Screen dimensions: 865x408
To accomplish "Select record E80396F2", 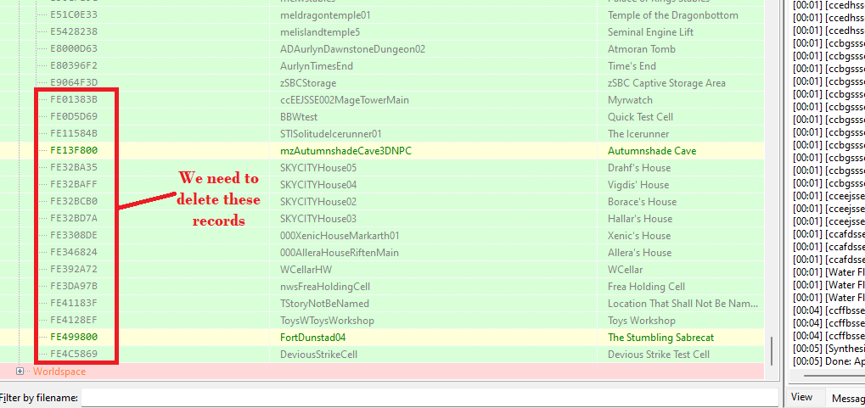I will click(x=74, y=66).
